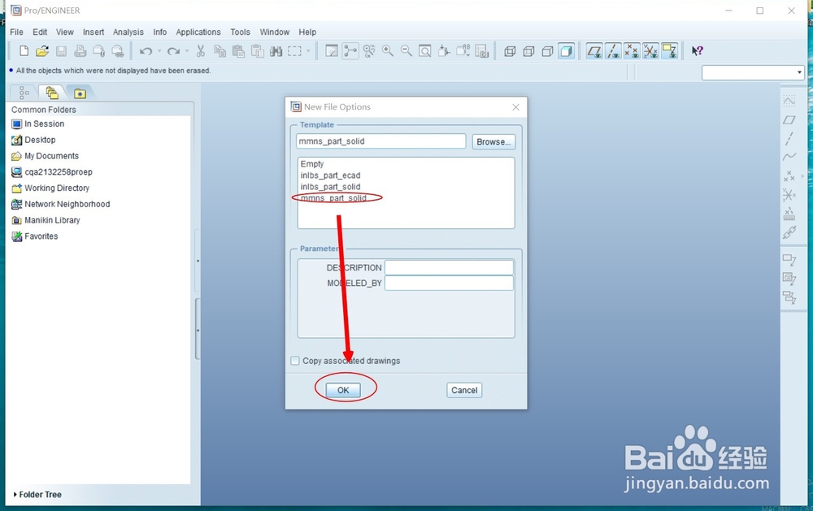Open the Edit menu
This screenshot has height=511, width=813.
(40, 32)
